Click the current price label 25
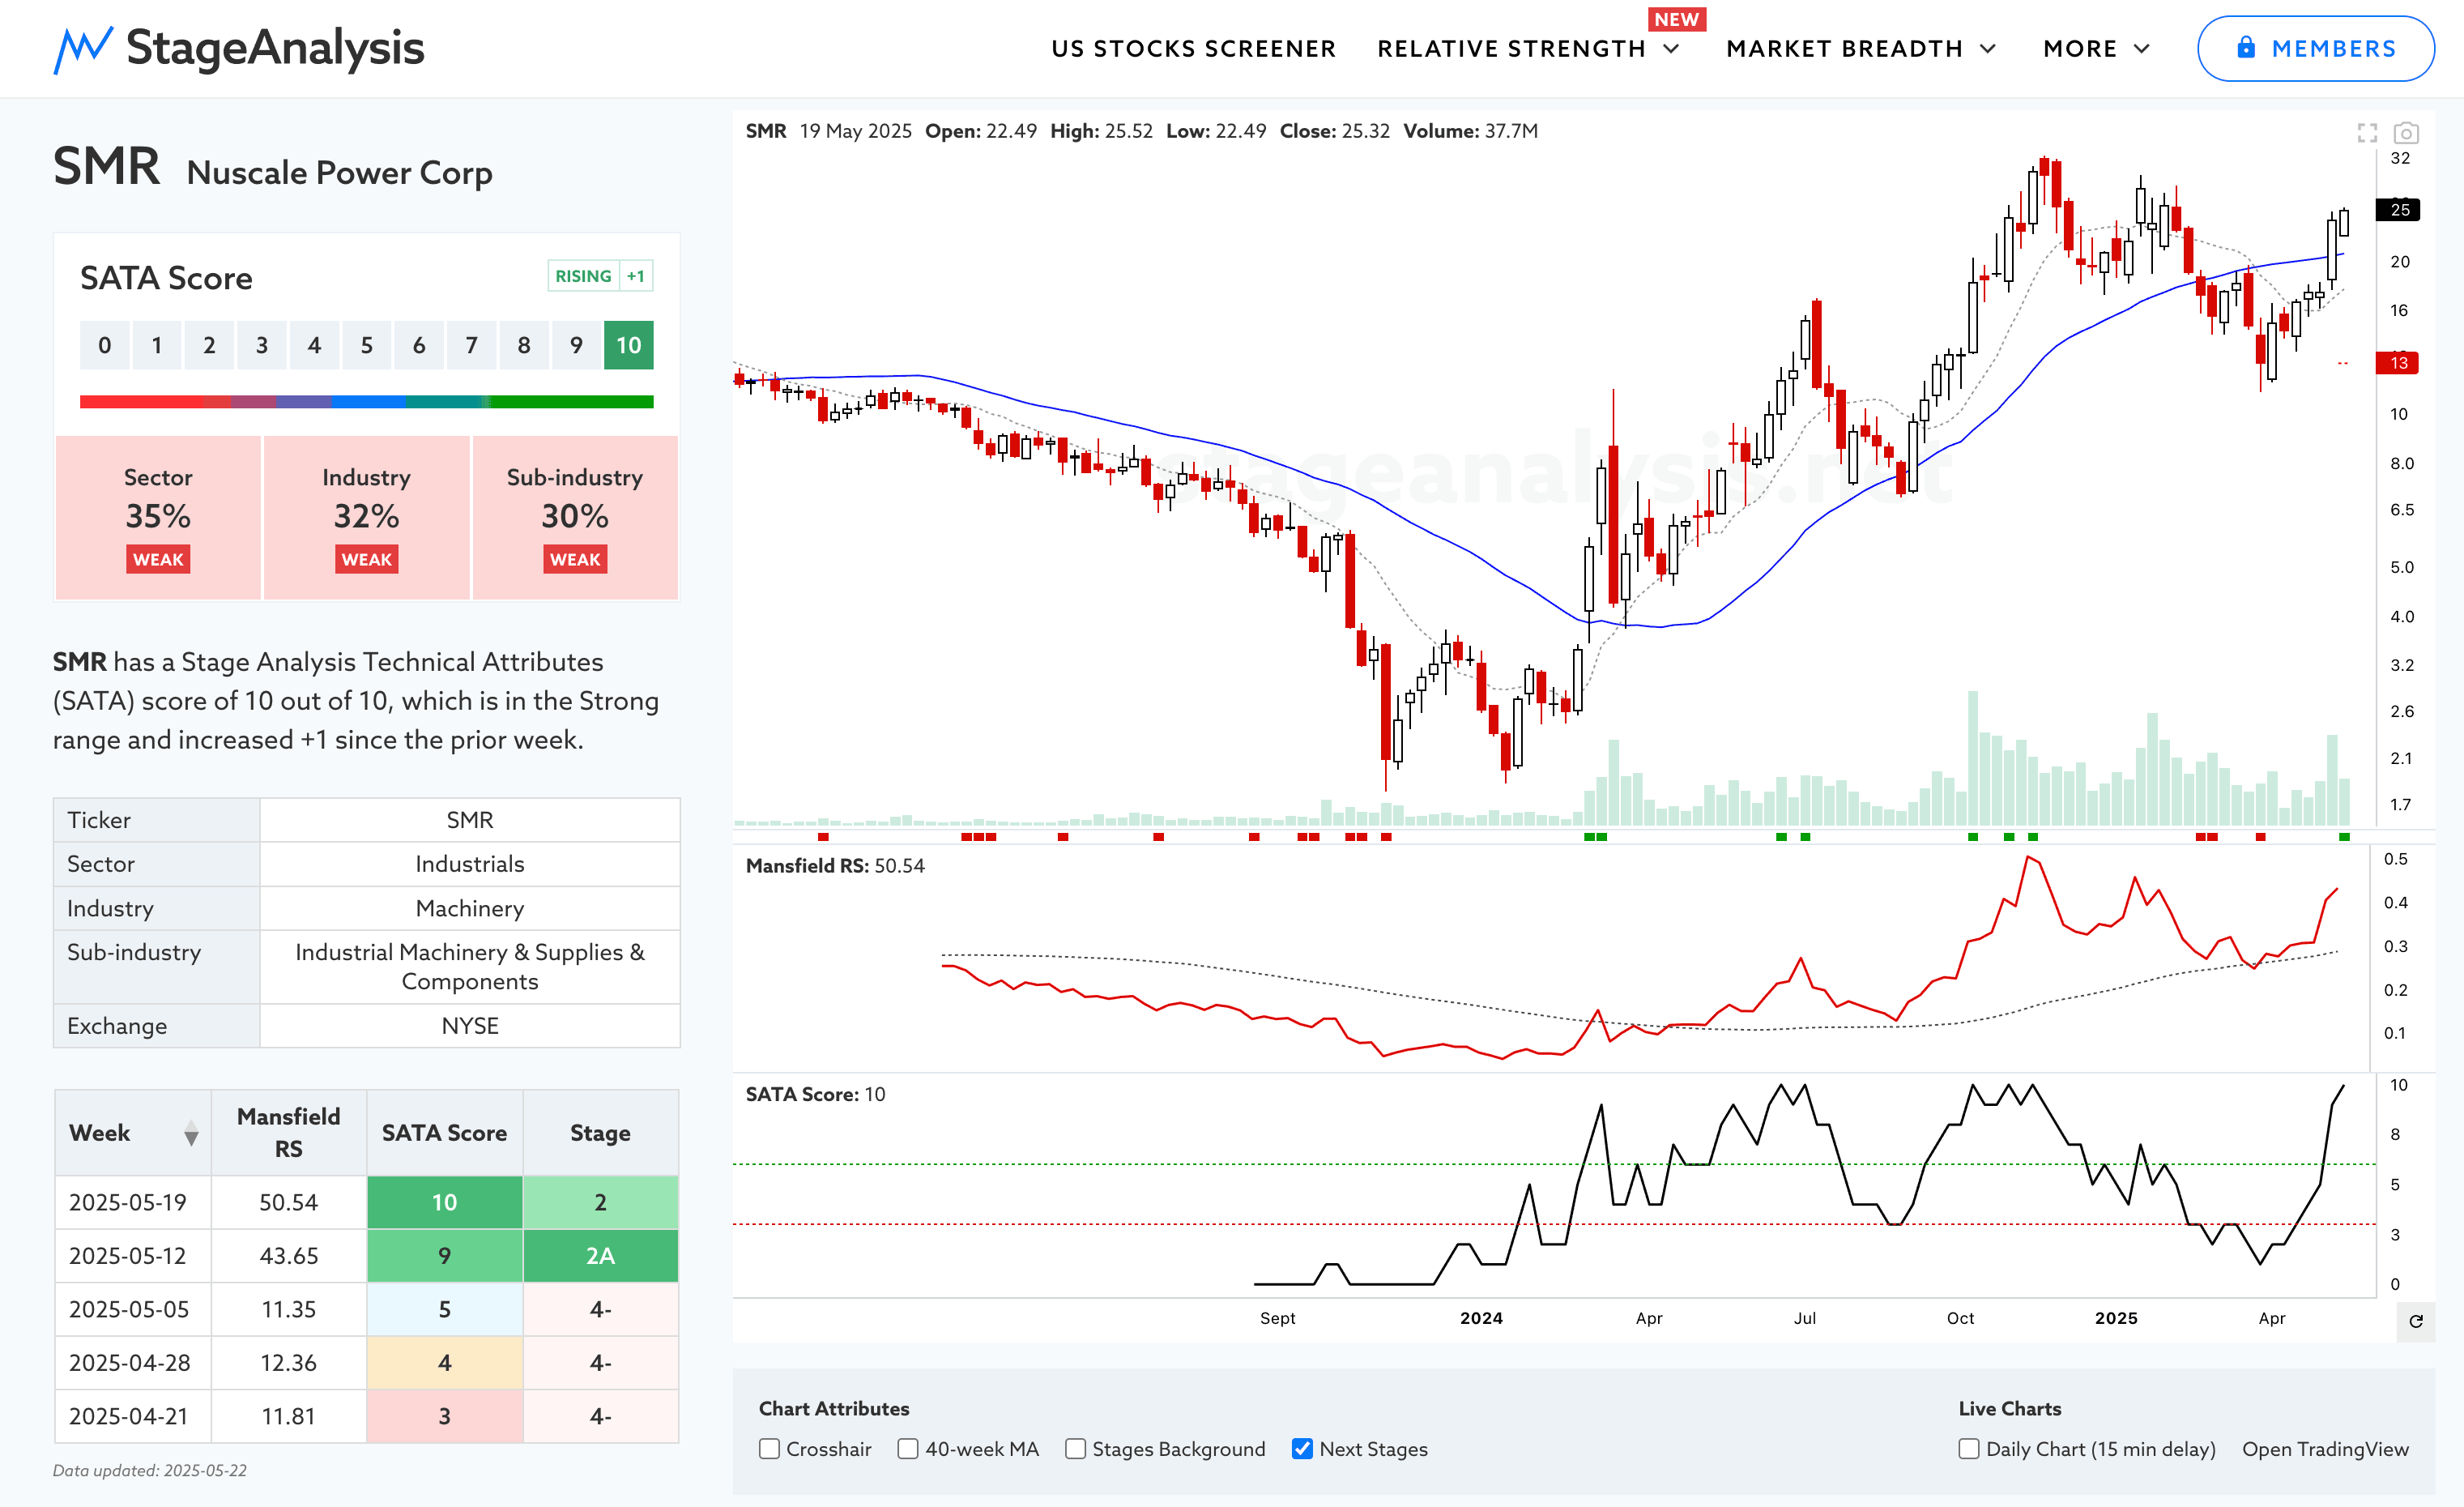The height and width of the screenshot is (1507, 2464). [2397, 210]
